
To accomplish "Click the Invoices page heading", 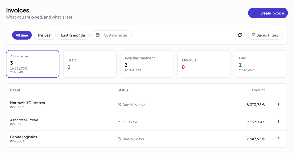I will 18,10.
